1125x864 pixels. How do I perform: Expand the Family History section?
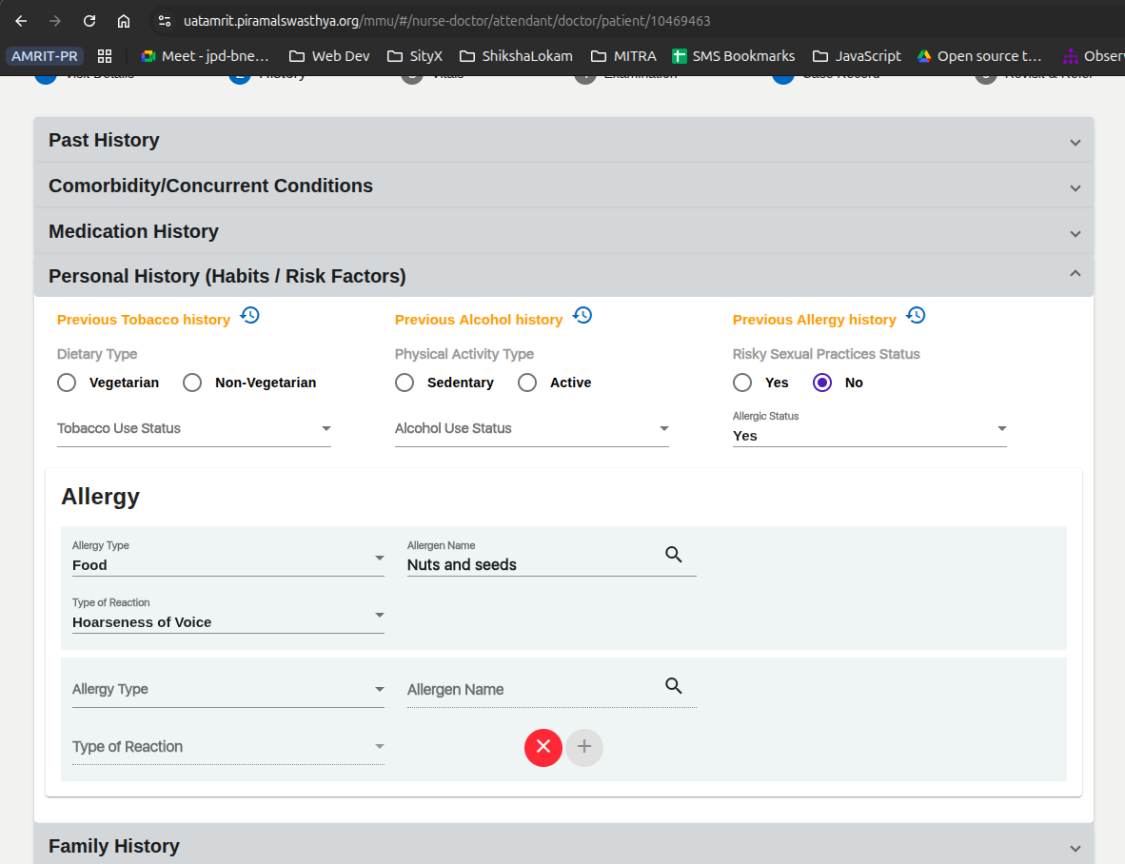pos(563,846)
